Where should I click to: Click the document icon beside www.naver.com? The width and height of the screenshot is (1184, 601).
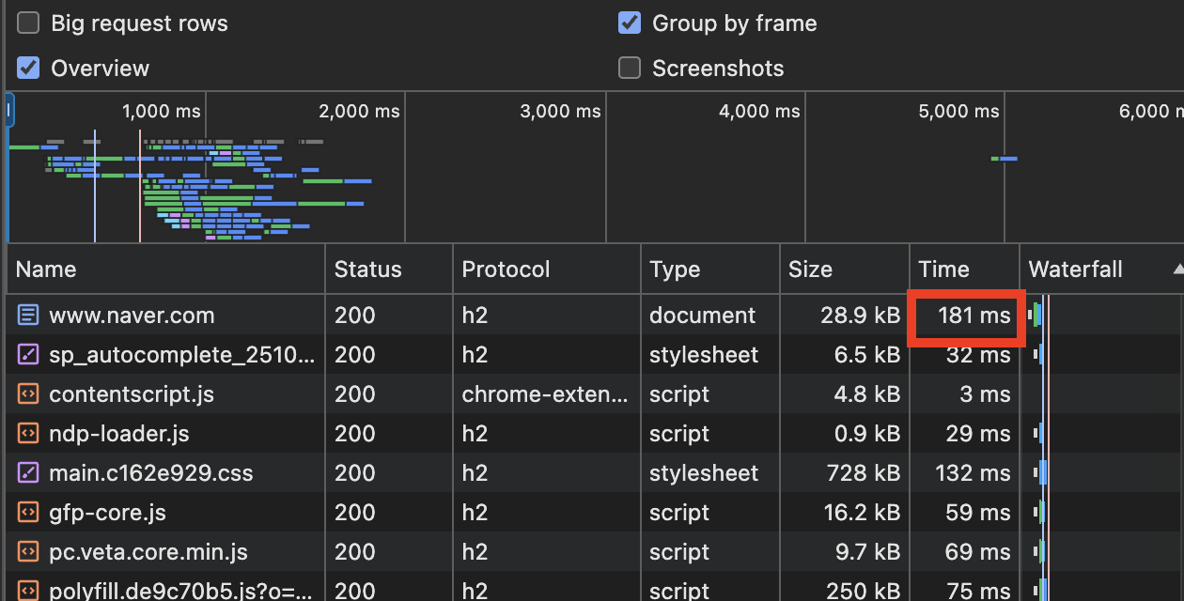point(28,316)
